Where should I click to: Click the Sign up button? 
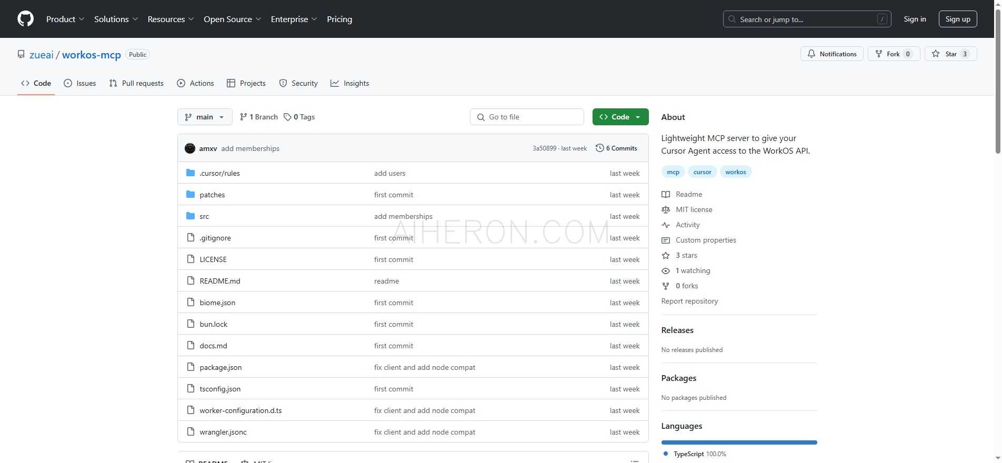(958, 19)
